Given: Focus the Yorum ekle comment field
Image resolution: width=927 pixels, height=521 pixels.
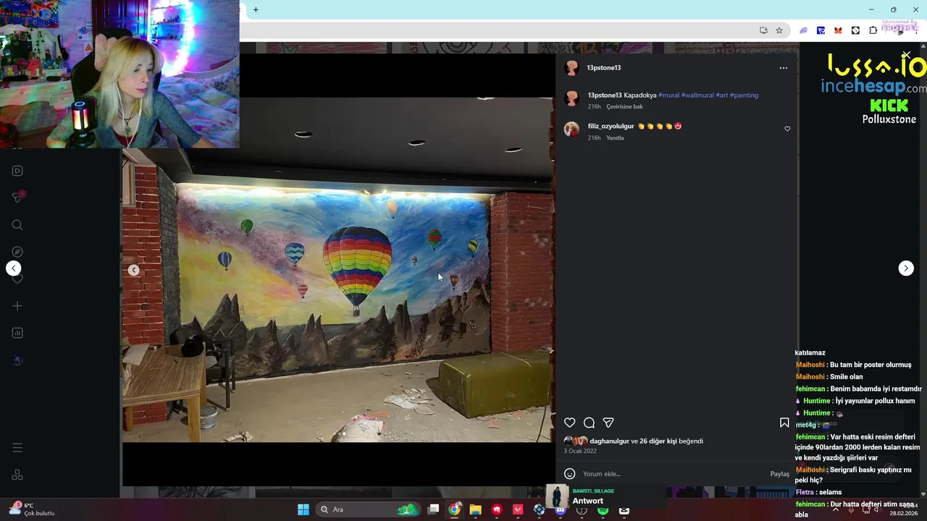Looking at the screenshot, I should click(x=674, y=474).
